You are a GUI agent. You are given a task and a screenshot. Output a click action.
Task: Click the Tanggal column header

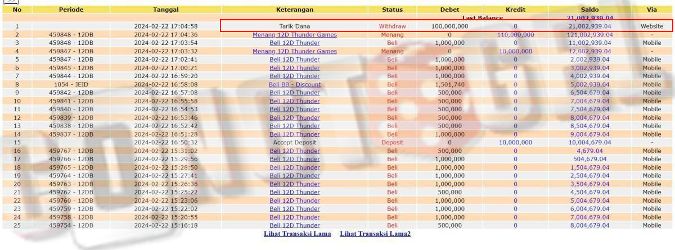tap(166, 10)
